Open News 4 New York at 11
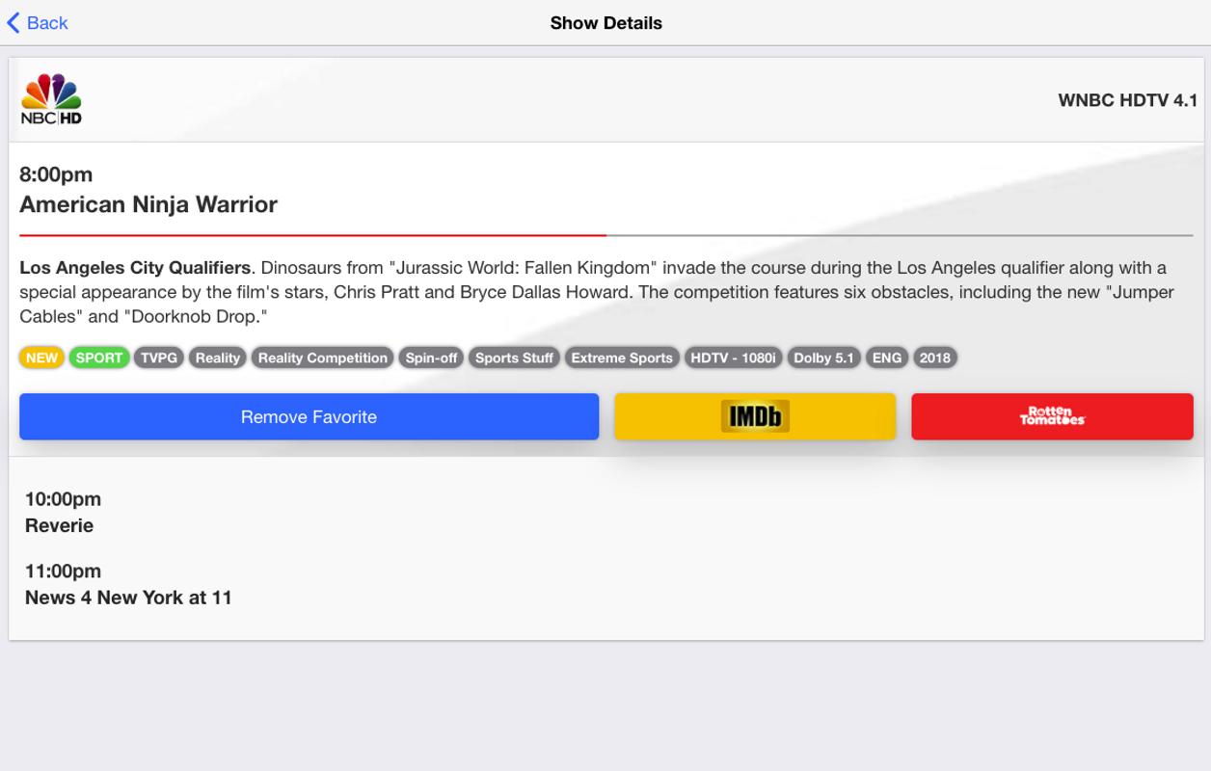1211x771 pixels. [x=128, y=598]
